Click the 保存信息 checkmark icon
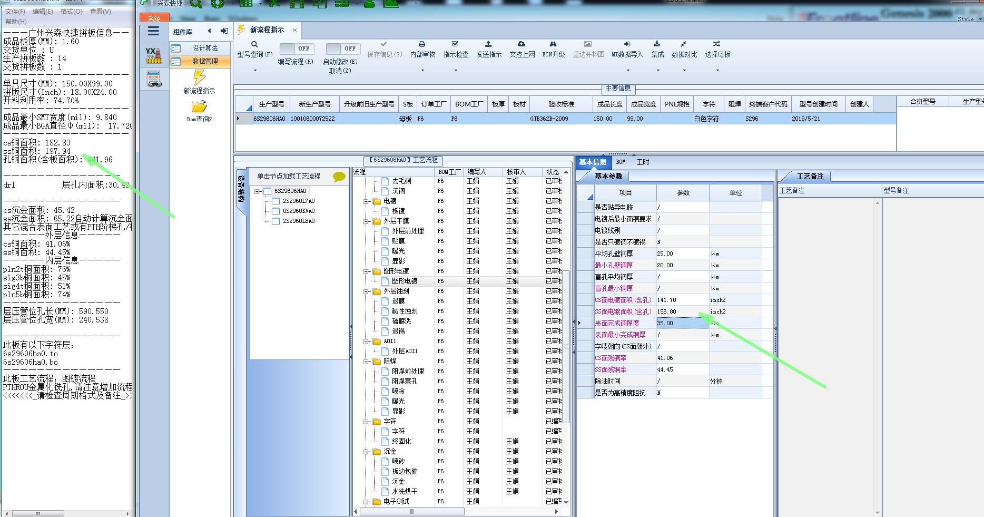The image size is (984, 517). [384, 44]
